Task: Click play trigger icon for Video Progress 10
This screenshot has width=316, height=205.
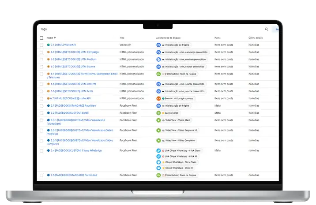Action: [158, 130]
